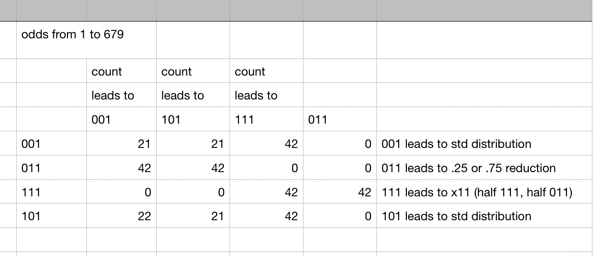Select the 011 column heading cell
This screenshot has width=601, height=256.
tap(317, 120)
